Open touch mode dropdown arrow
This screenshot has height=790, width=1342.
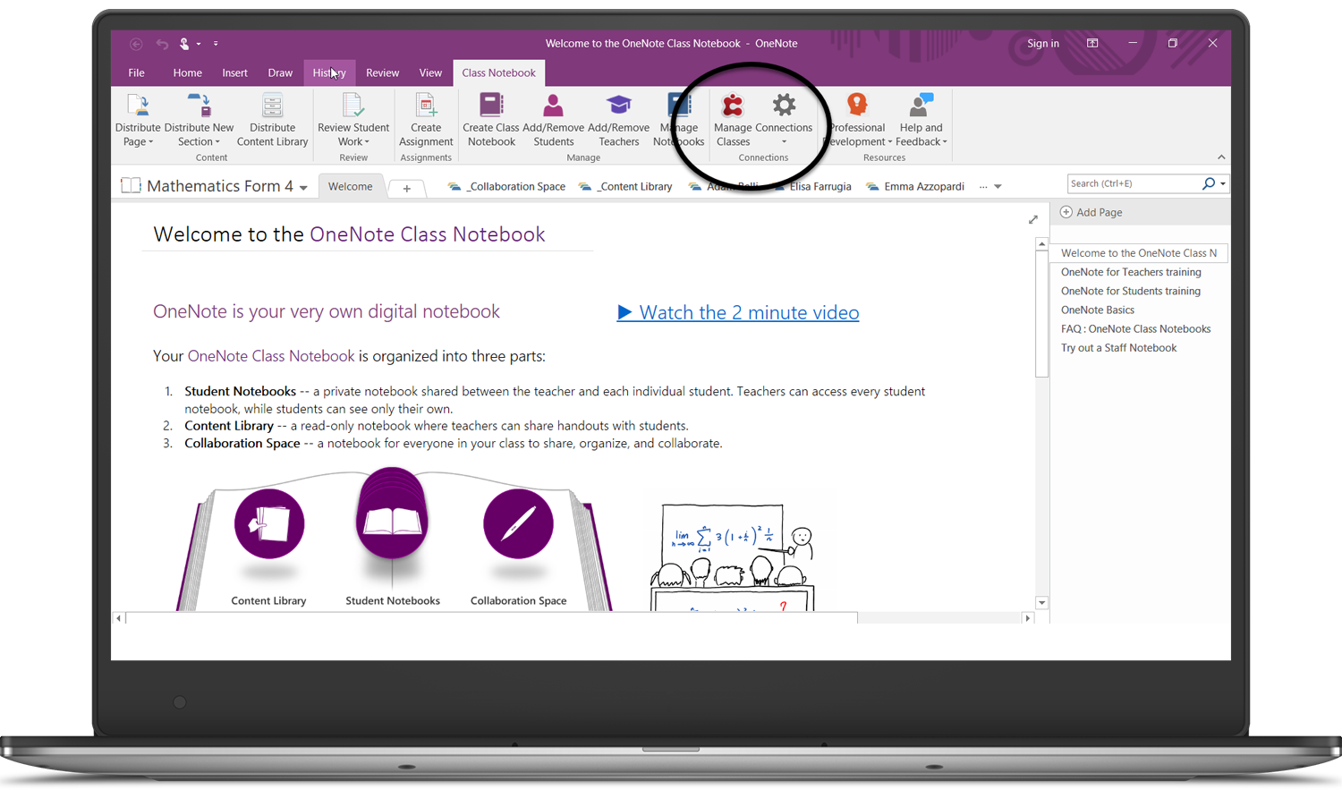click(199, 44)
